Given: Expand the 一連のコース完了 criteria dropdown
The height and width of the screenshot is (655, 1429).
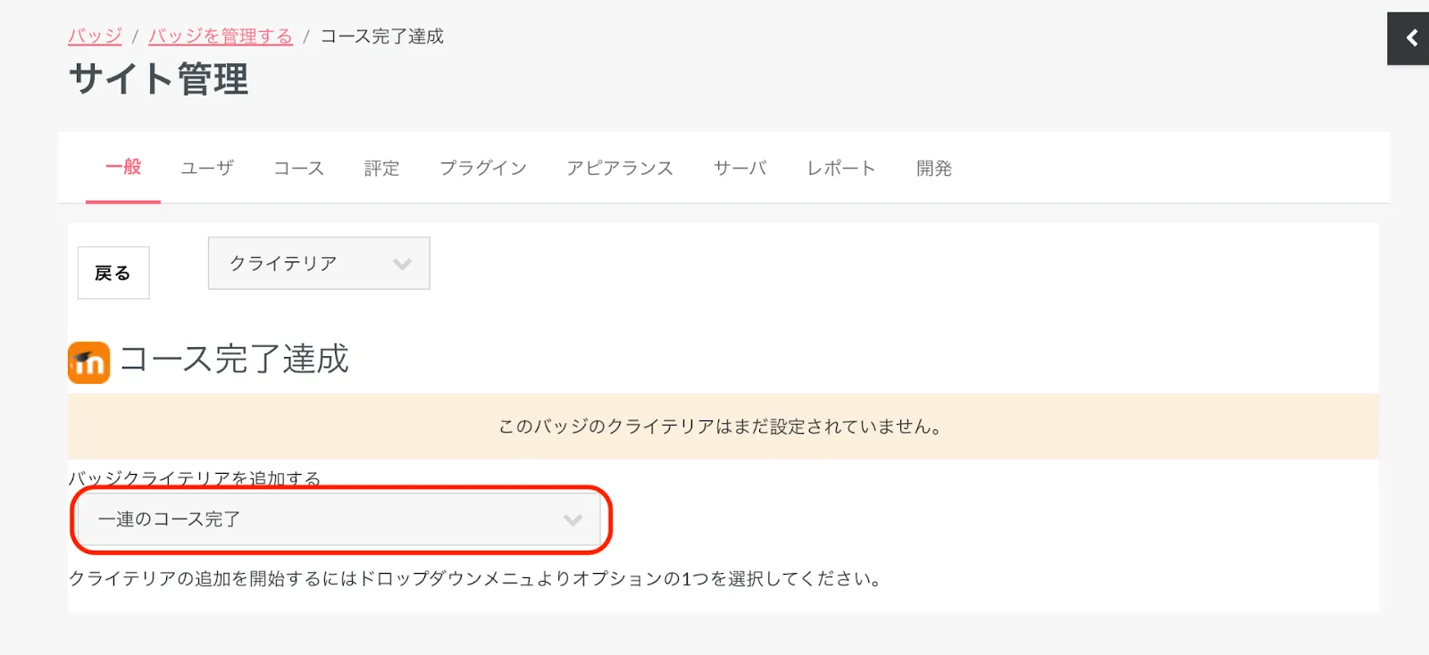Looking at the screenshot, I should [x=339, y=519].
